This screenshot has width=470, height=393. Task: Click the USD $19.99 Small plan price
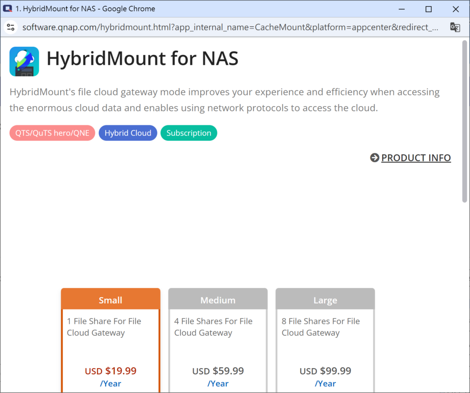point(111,371)
